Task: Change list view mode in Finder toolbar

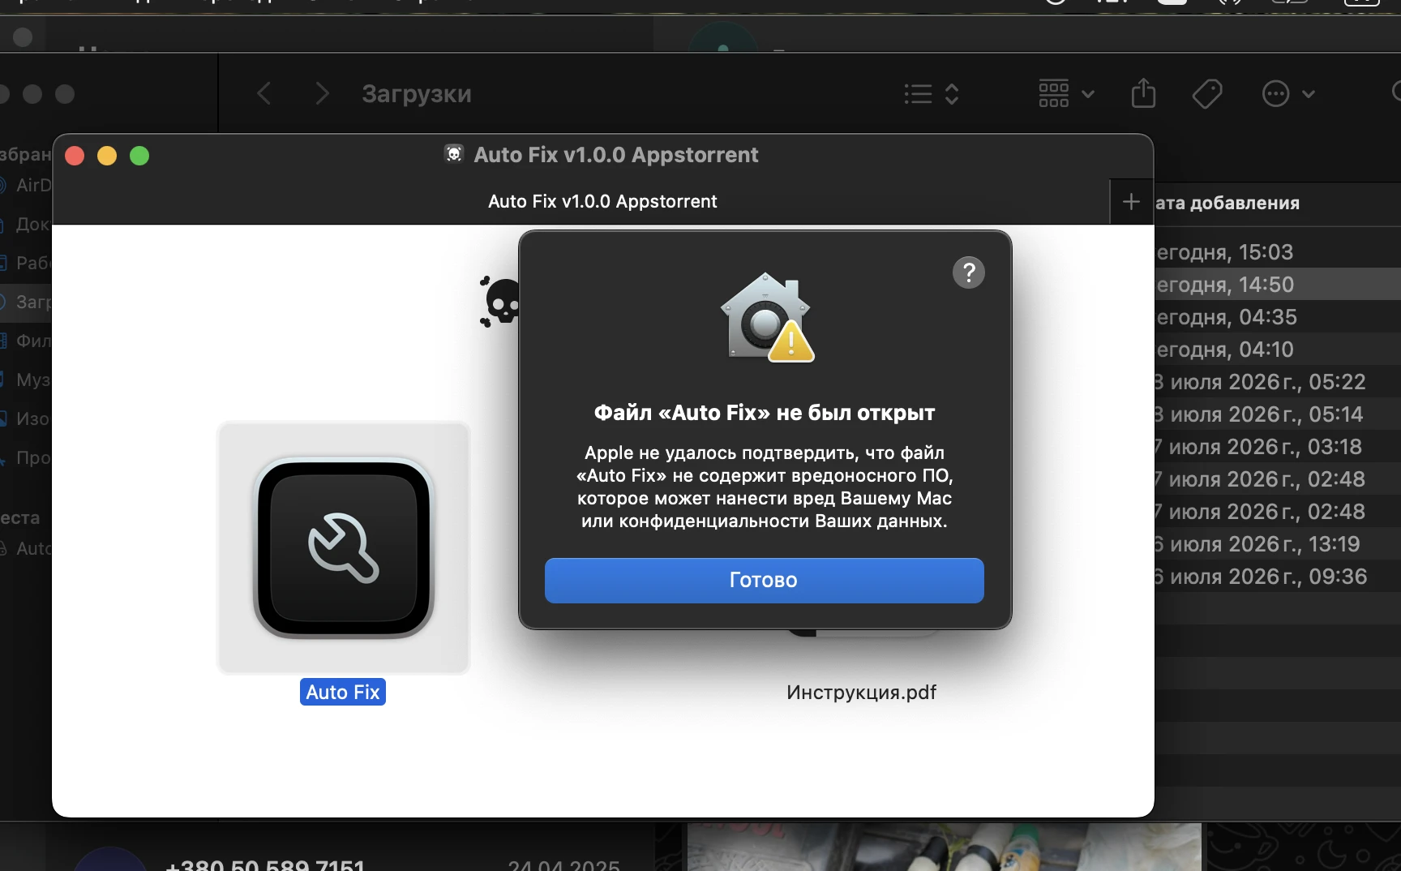Action: pyautogui.click(x=932, y=94)
